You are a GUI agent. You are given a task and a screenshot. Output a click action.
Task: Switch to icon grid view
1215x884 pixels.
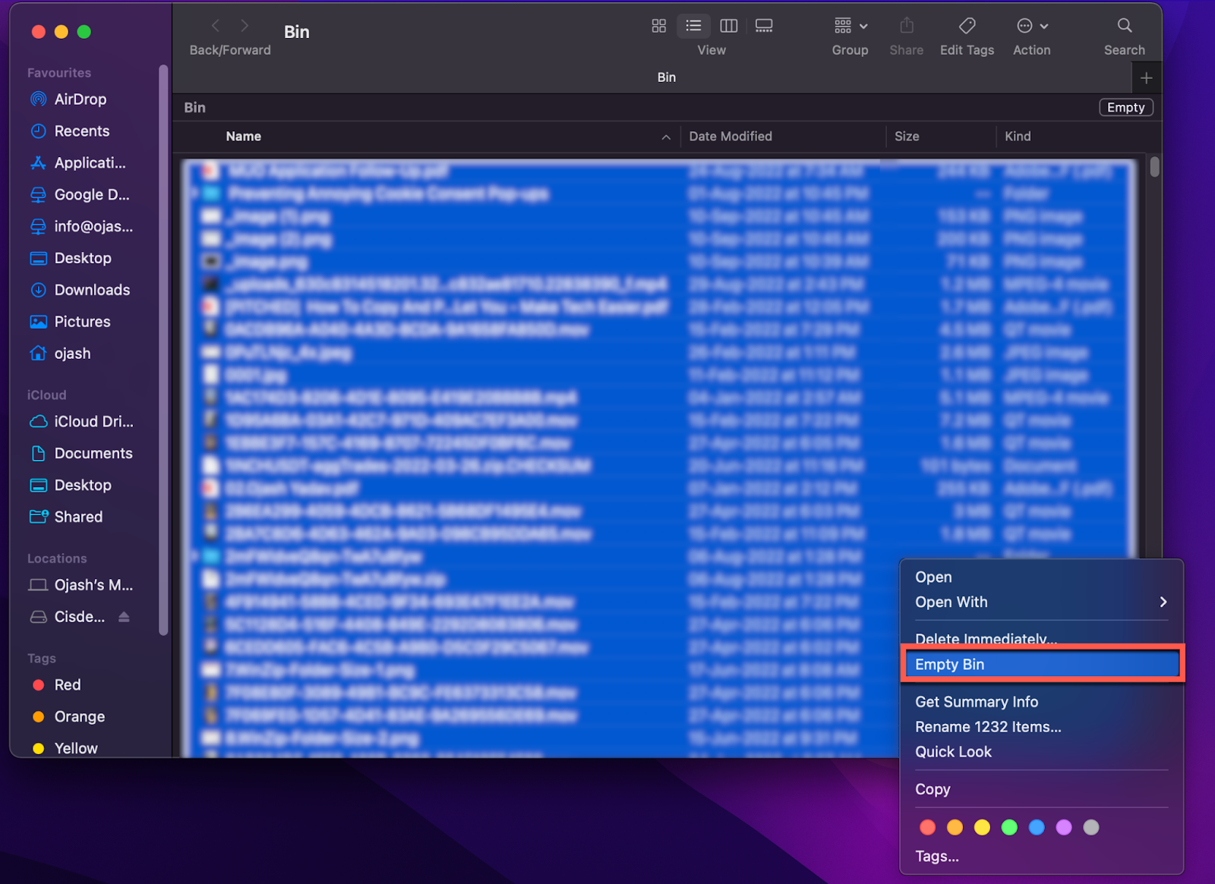tap(659, 26)
